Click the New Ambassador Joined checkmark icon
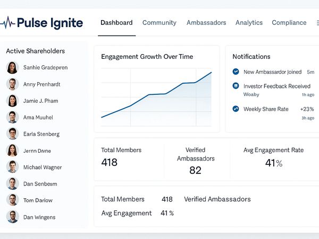Image resolution: width=319 pixels, height=239 pixels. [236, 72]
